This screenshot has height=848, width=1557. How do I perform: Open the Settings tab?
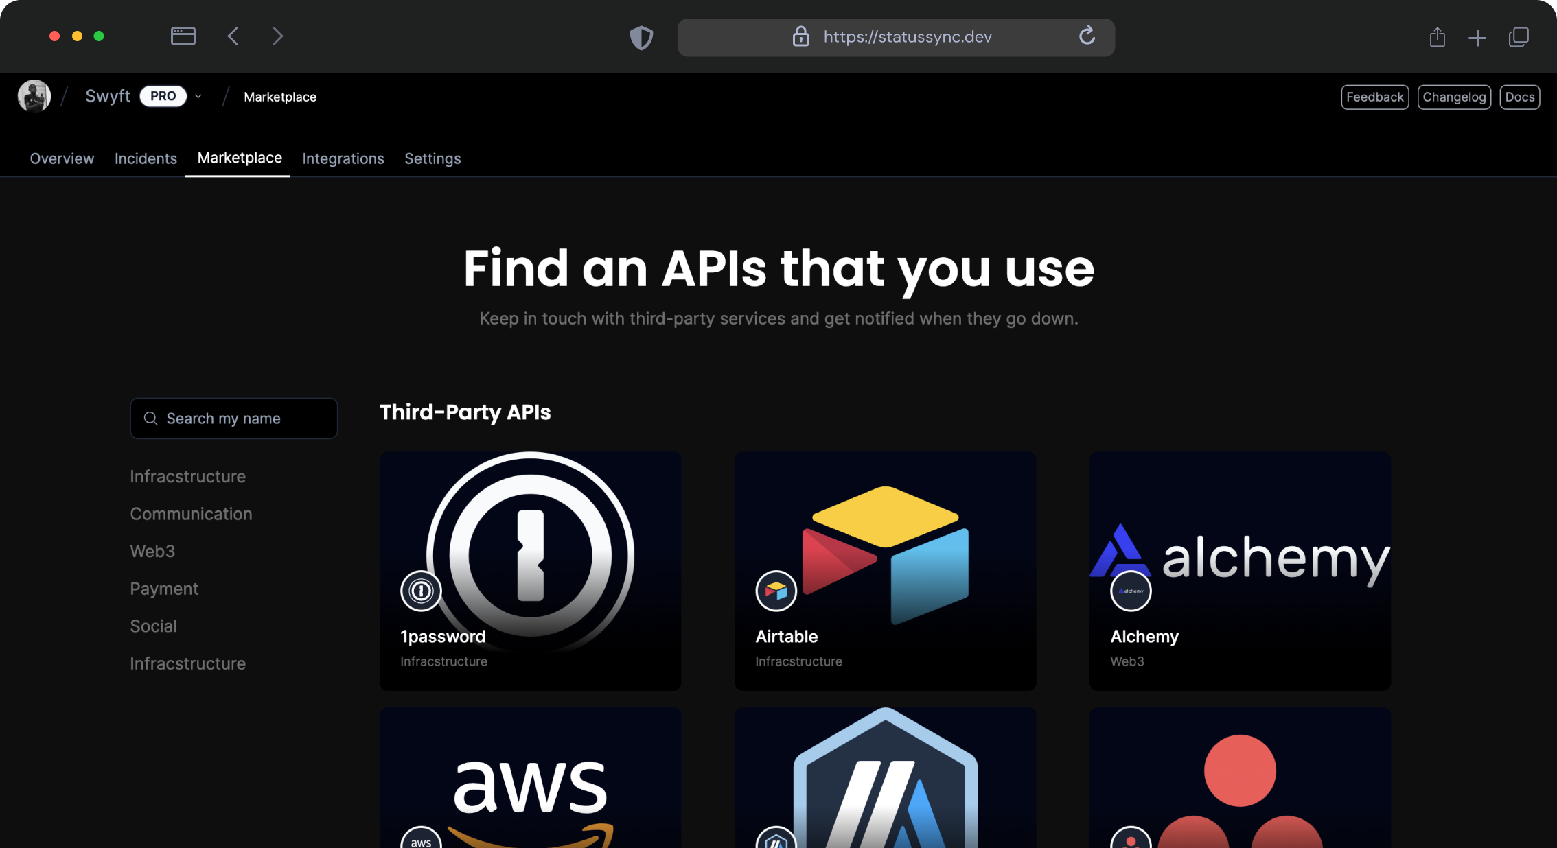tap(432, 158)
